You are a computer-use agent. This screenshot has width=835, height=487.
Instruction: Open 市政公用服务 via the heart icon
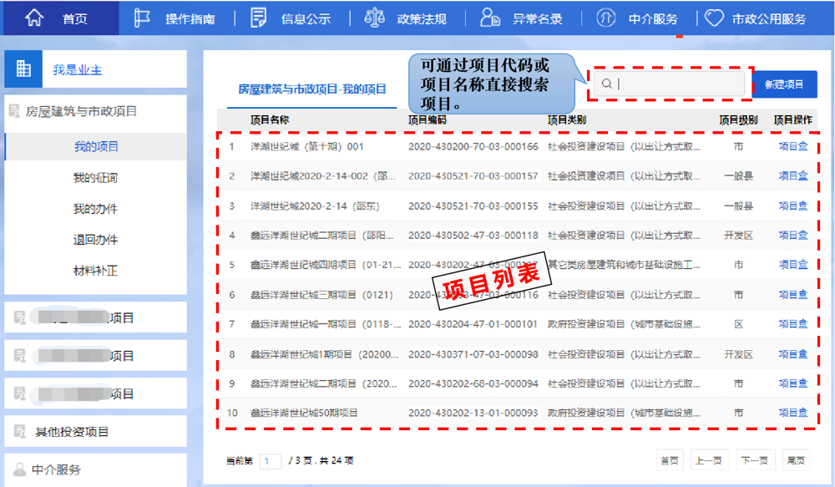tap(715, 17)
